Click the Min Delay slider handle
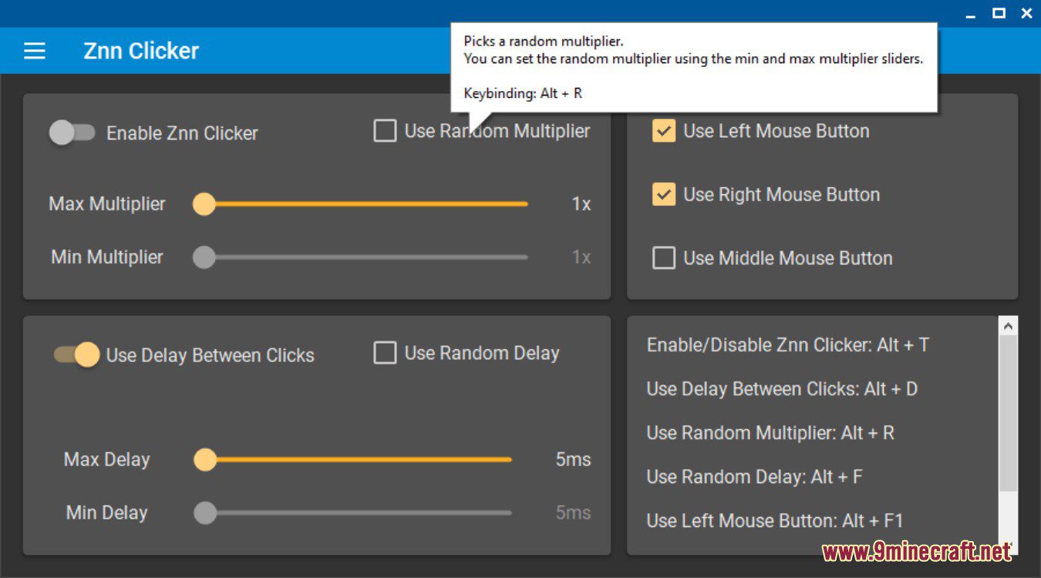Viewport: 1041px width, 578px height. [x=205, y=512]
